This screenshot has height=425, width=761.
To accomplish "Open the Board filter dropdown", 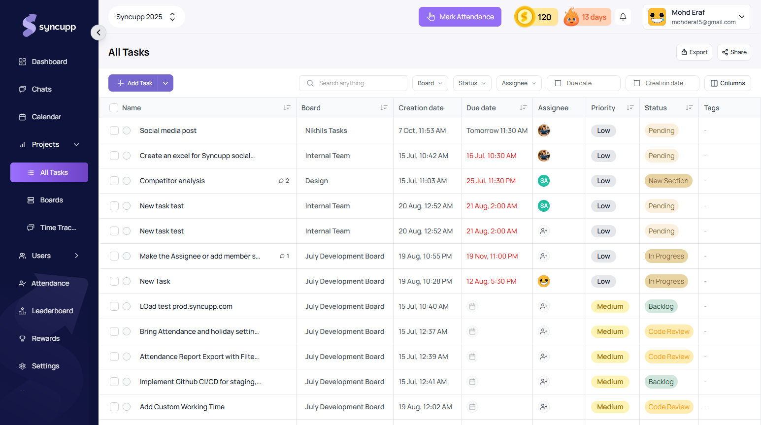I will 430,83.
